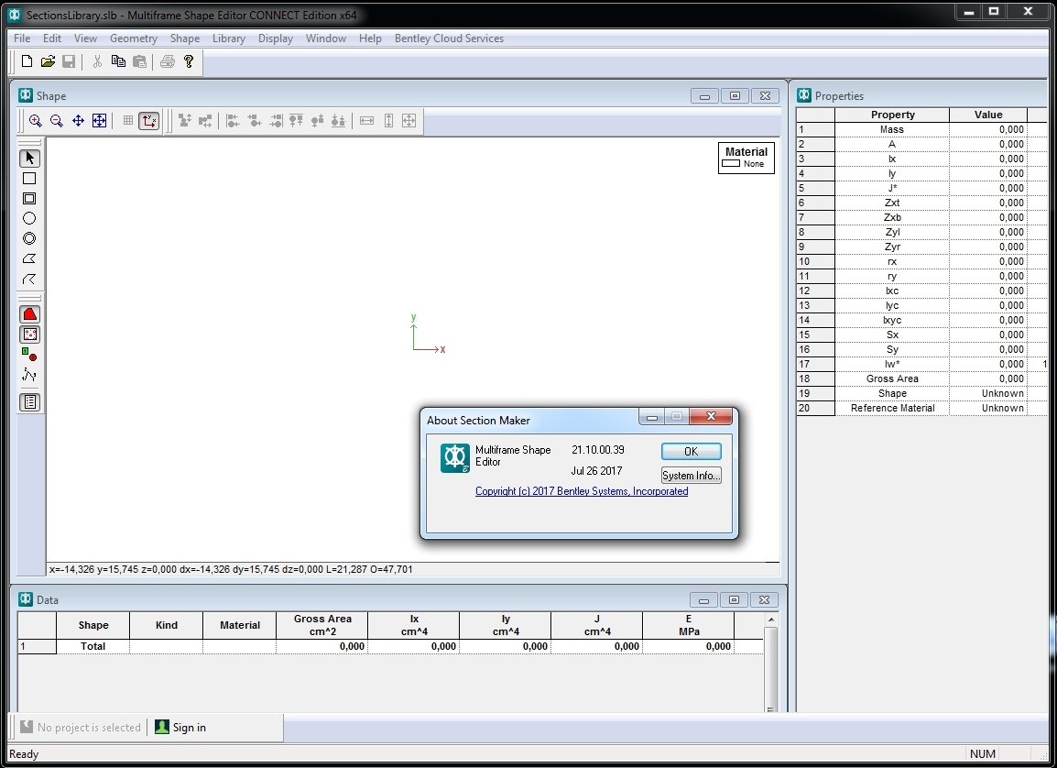Image resolution: width=1057 pixels, height=768 pixels.
Task: Click Sign in on bottom bar
Action: pyautogui.click(x=189, y=728)
